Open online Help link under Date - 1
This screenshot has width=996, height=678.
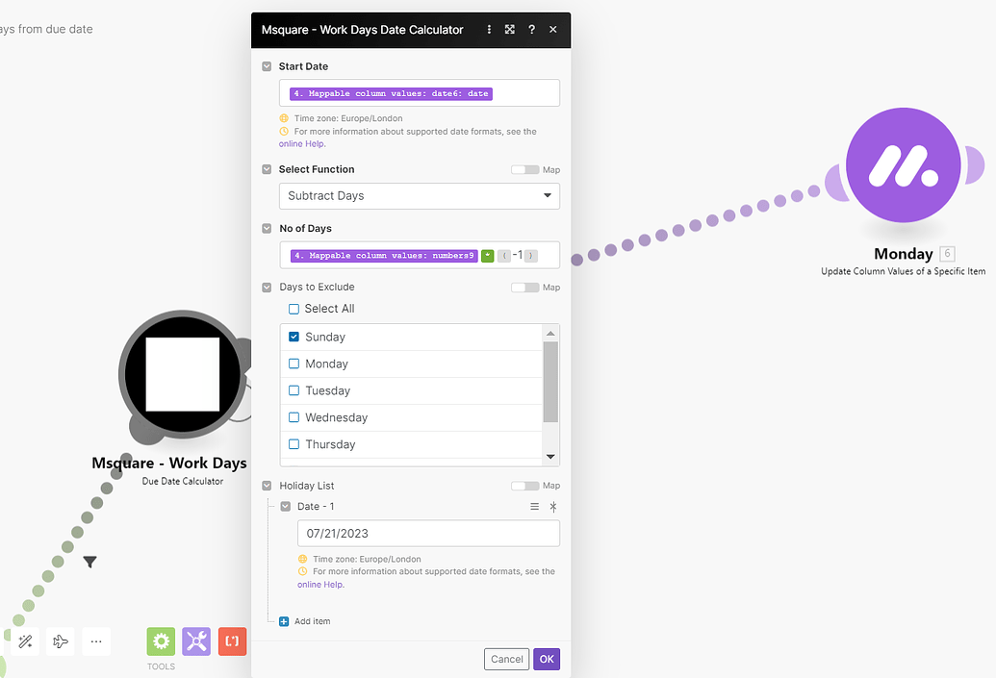click(x=320, y=585)
